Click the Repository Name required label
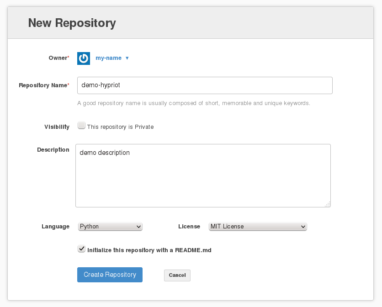Viewport: 382px width, 307px height. pyautogui.click(x=43, y=85)
